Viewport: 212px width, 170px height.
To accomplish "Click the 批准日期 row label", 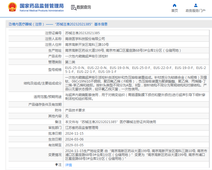I will [x=55, y=134].
